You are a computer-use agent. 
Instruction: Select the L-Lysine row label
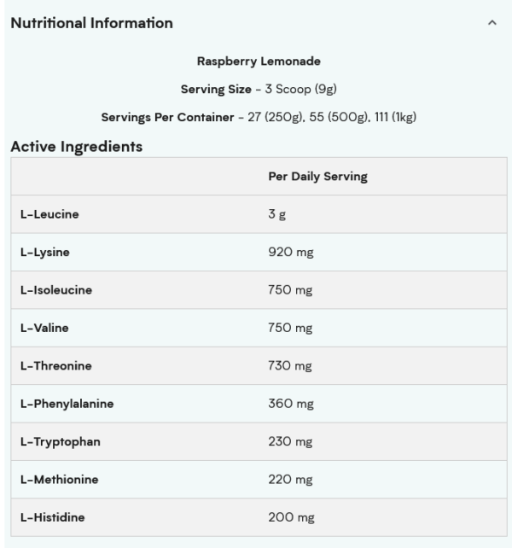[x=45, y=253]
